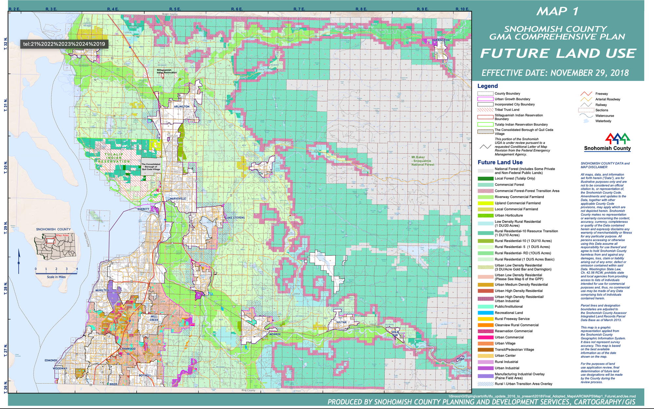Click the Rural Freeway Service yellow swatch
Viewport: 654px width, 409px height.
(x=485, y=319)
